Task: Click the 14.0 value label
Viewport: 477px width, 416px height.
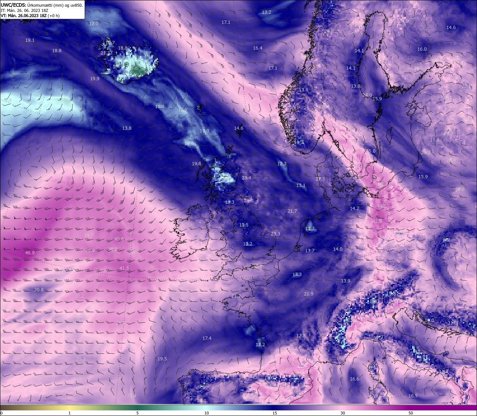Action: (x=338, y=249)
